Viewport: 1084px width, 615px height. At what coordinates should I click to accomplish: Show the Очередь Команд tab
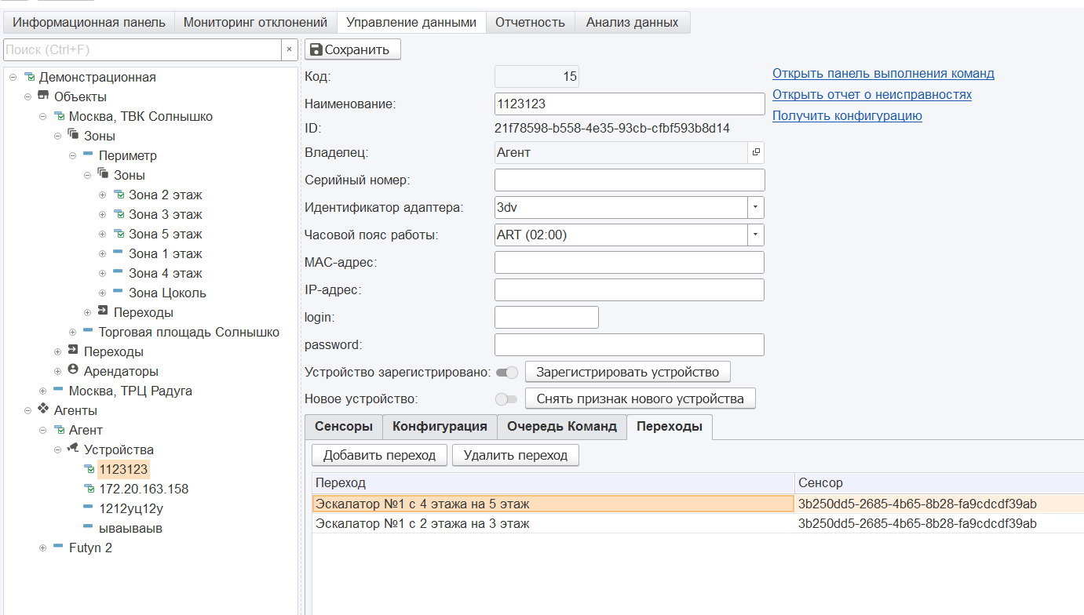pos(562,427)
